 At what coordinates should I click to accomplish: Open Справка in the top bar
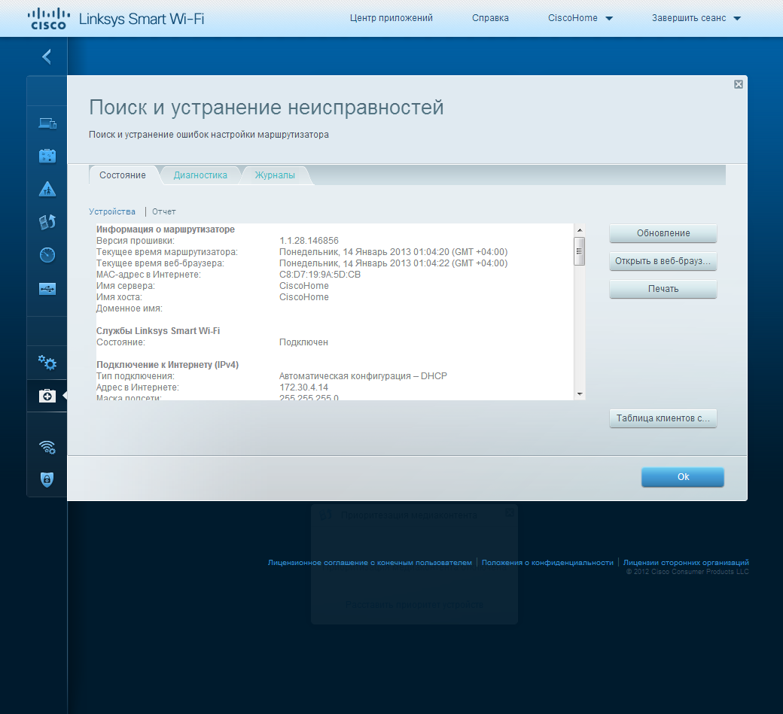(490, 18)
